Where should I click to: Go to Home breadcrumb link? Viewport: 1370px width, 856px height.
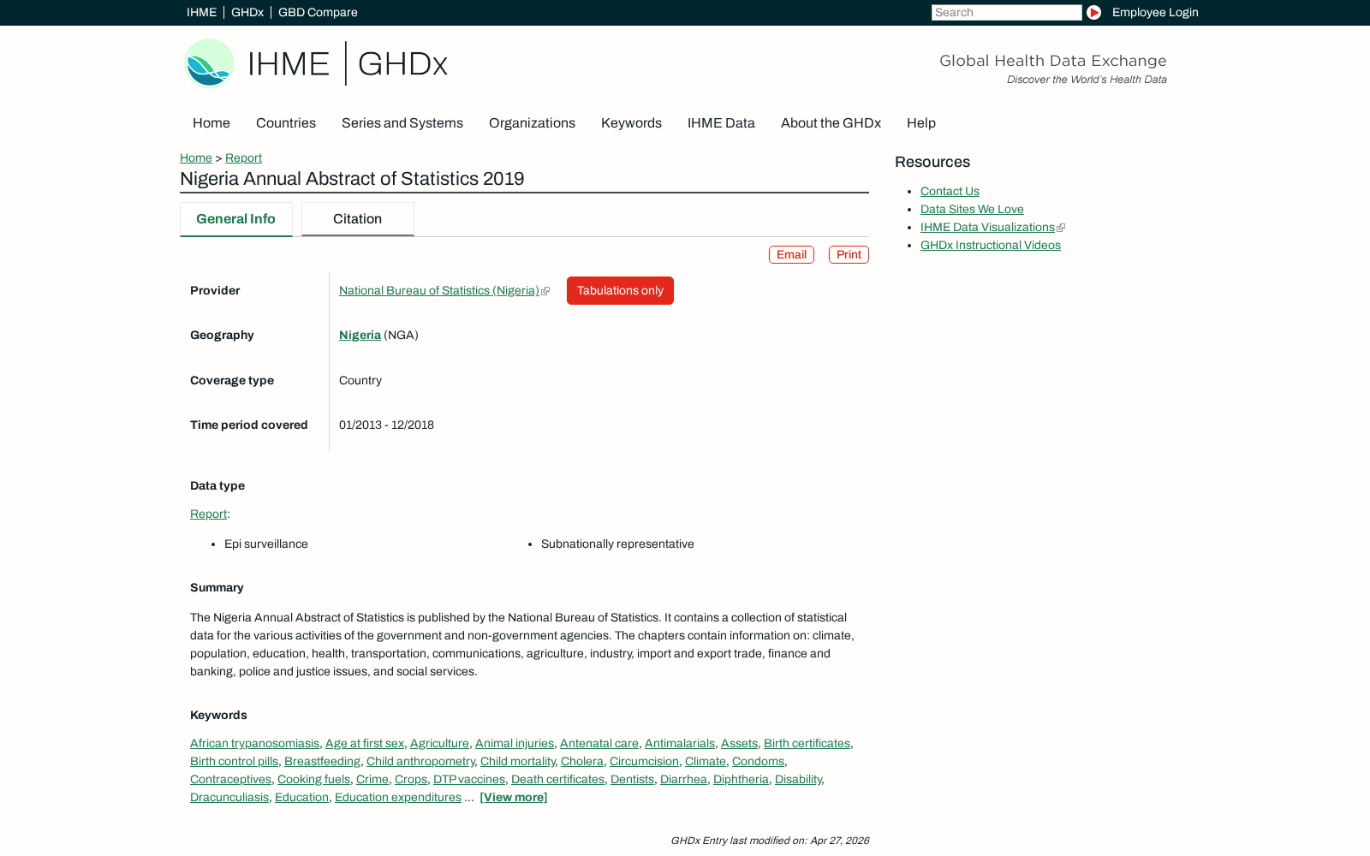(x=196, y=158)
